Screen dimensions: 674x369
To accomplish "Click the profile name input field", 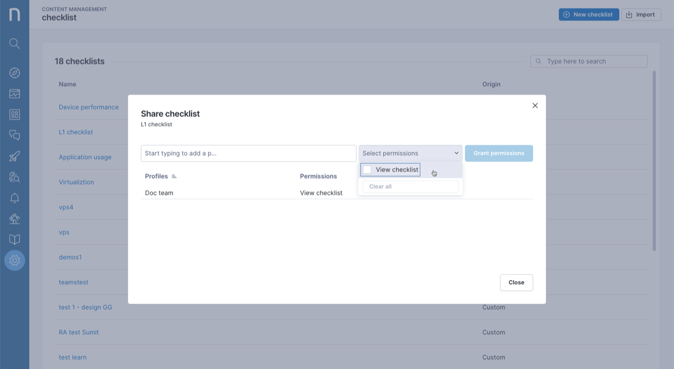I will (x=248, y=153).
